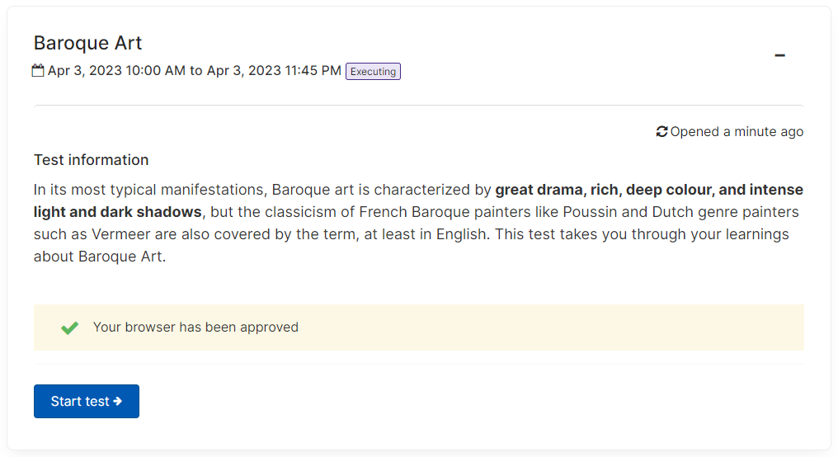
Task: Select the Baroque Art title heading
Action: 87,43
